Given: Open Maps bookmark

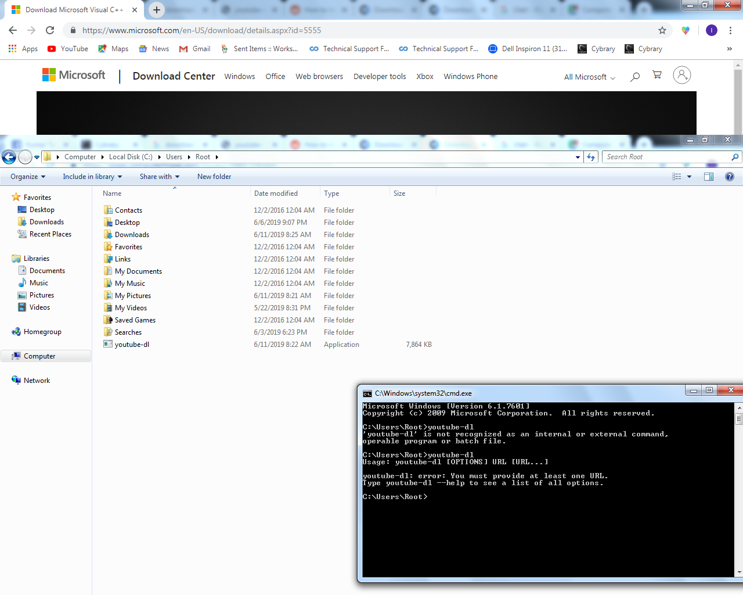Looking at the screenshot, I should pyautogui.click(x=113, y=49).
